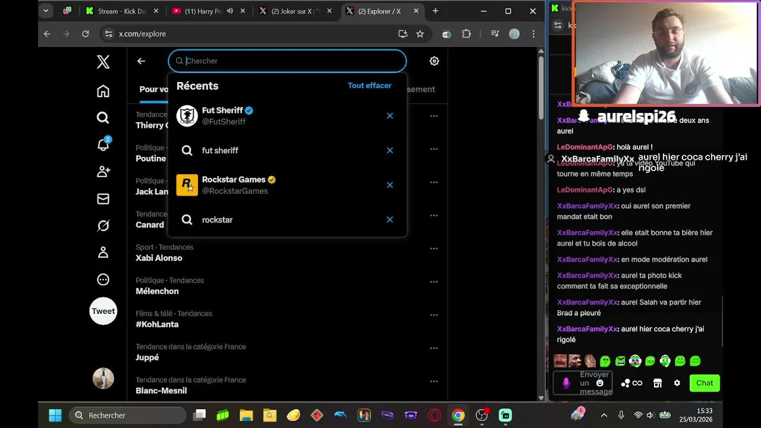Click the green Chat send button
761x428 pixels.
coord(705,383)
